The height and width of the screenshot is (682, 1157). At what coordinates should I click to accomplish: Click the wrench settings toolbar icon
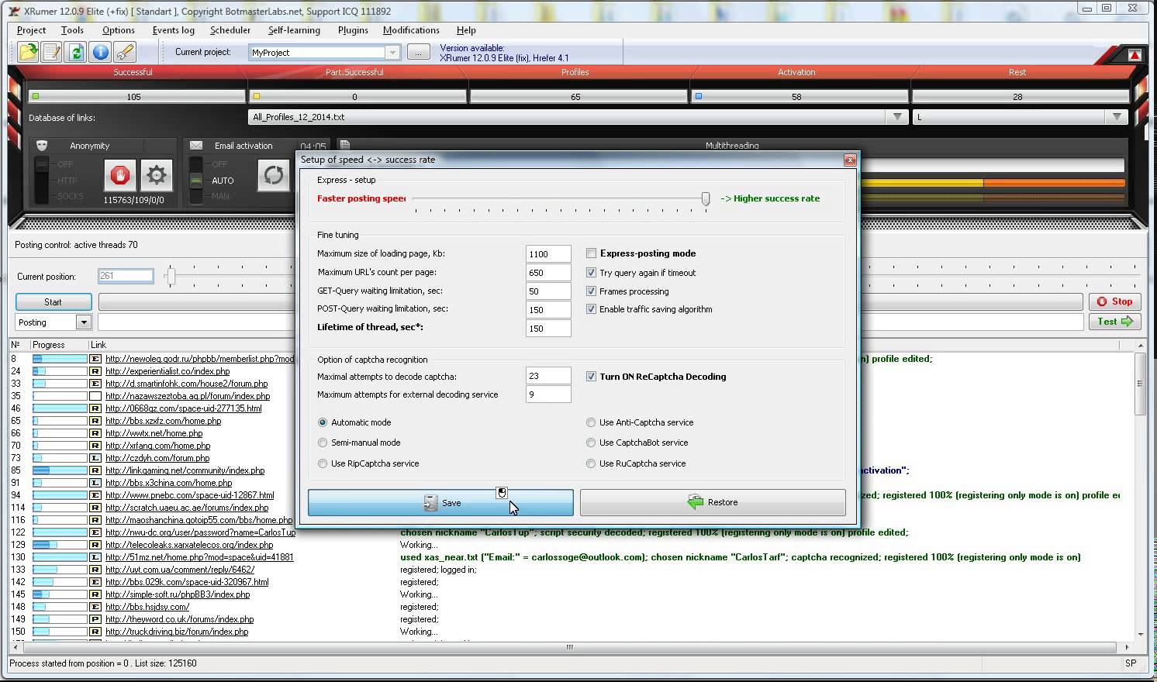click(124, 52)
